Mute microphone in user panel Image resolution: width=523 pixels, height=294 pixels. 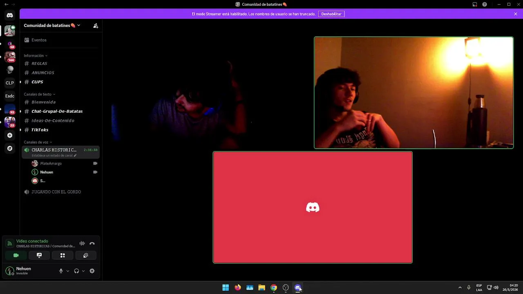(x=61, y=271)
